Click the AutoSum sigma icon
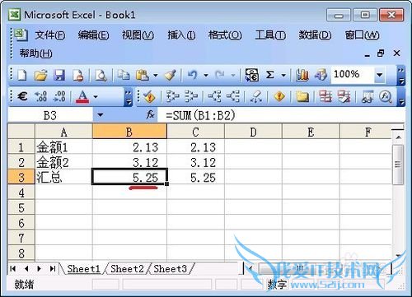 (270, 75)
